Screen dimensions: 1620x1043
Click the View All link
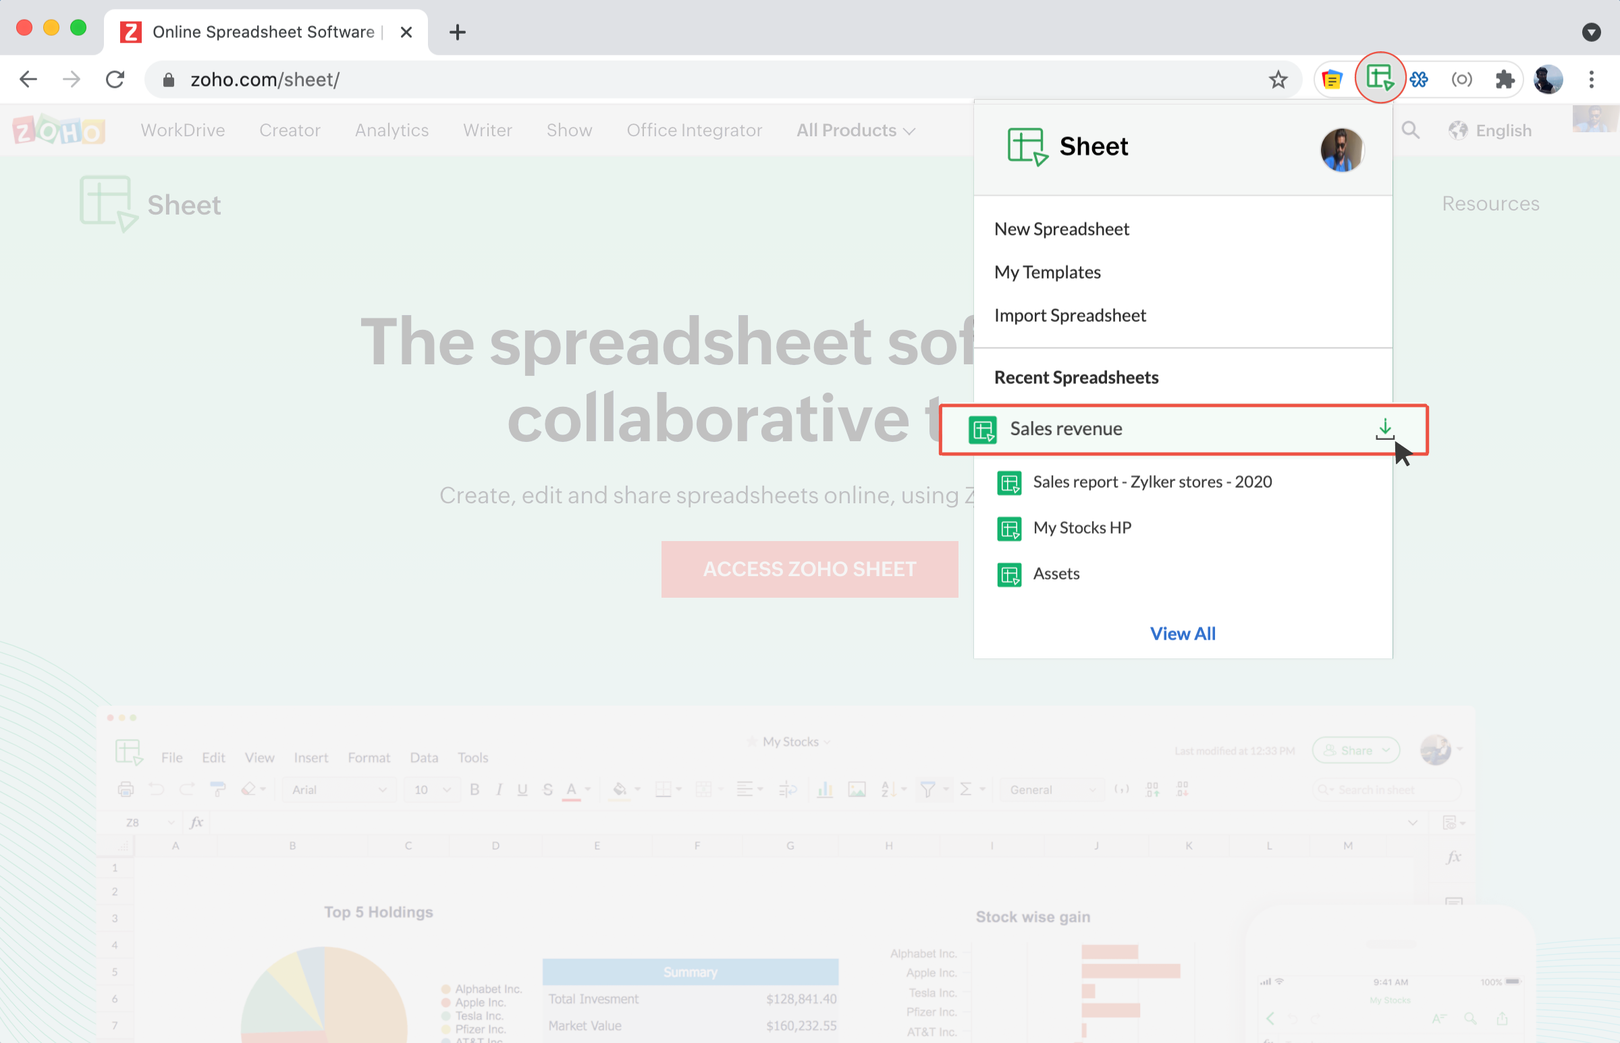click(1183, 633)
